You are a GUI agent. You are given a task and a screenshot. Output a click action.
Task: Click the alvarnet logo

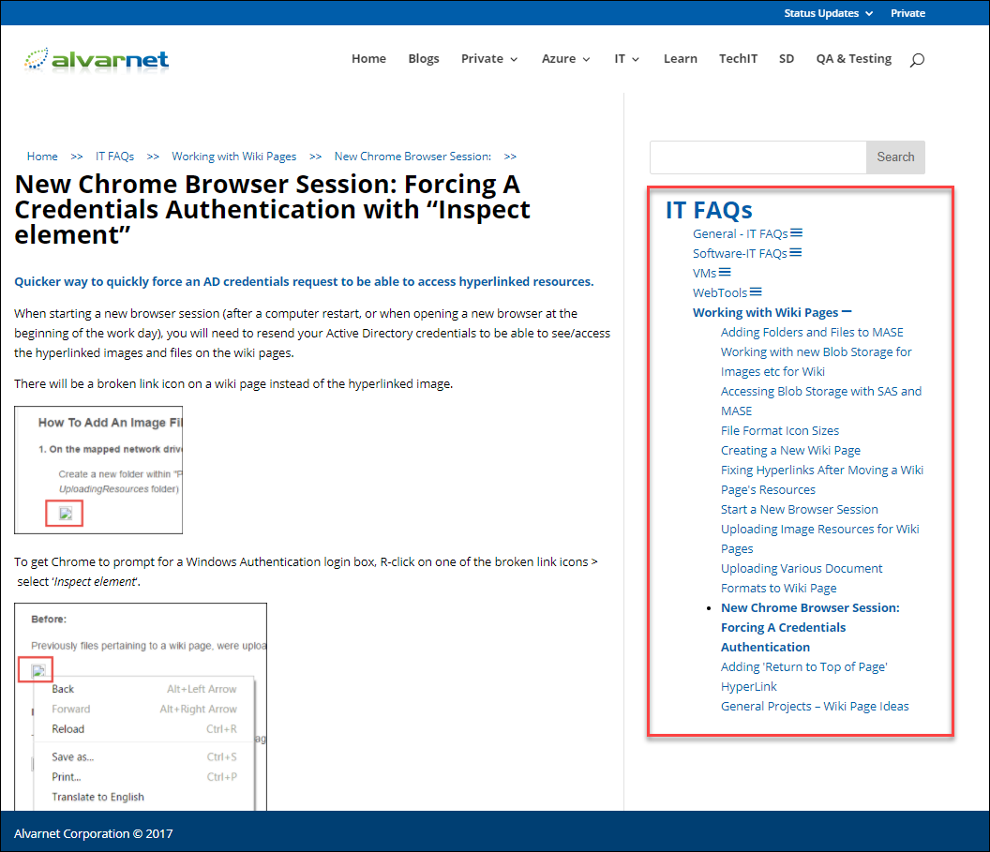[97, 60]
